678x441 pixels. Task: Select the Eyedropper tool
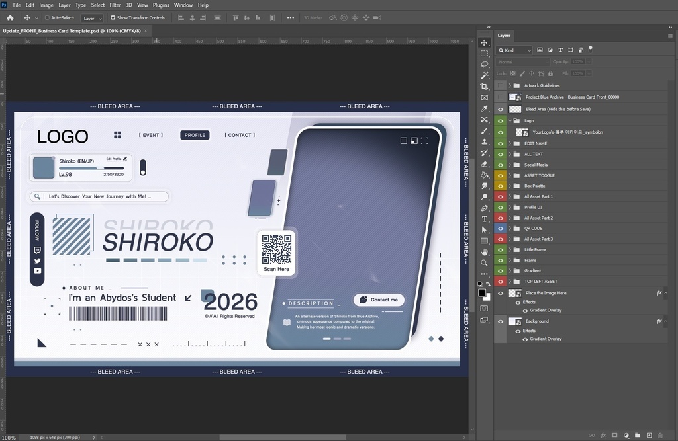[484, 109]
